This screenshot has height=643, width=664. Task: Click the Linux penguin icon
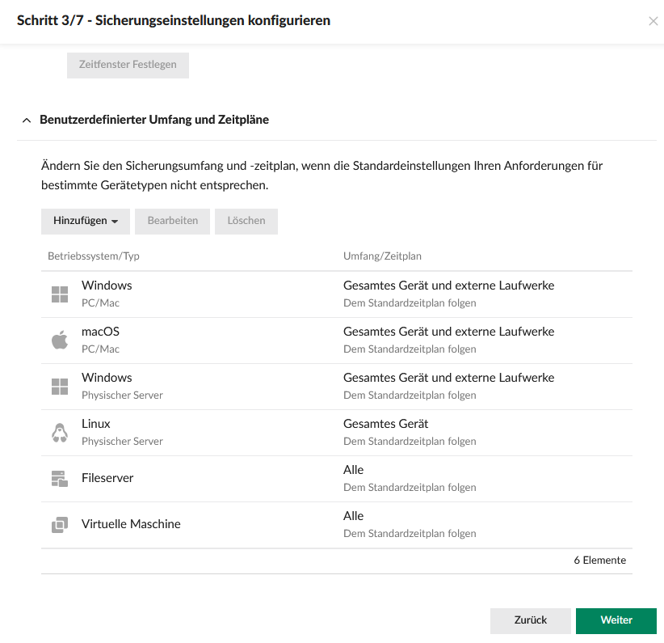coord(60,433)
